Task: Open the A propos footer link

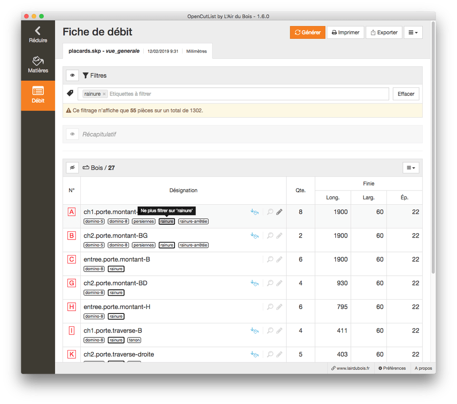Action: (423, 368)
